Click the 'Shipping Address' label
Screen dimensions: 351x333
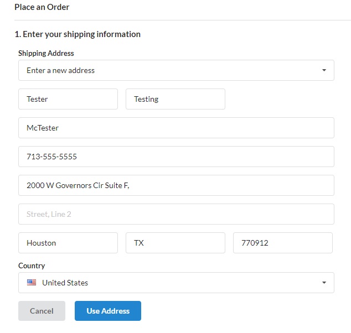point(46,54)
